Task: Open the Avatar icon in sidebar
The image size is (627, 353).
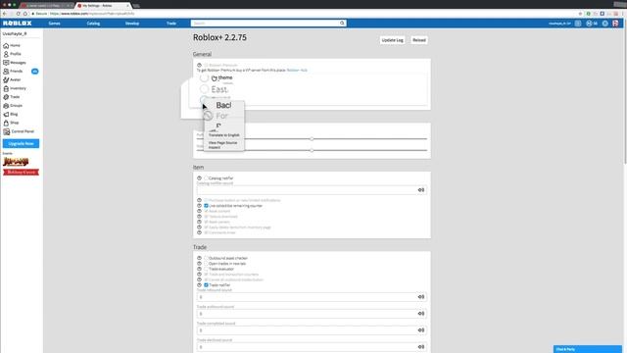Action: point(6,80)
